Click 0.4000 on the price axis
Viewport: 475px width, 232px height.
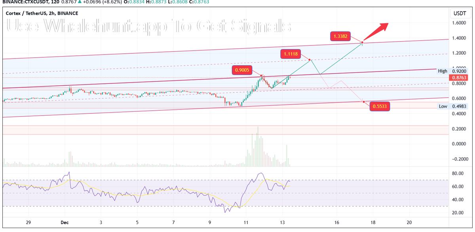tap(459, 114)
